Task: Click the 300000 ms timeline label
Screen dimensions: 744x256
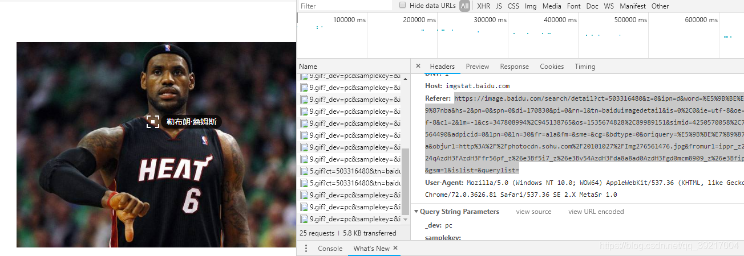Action: [490, 20]
